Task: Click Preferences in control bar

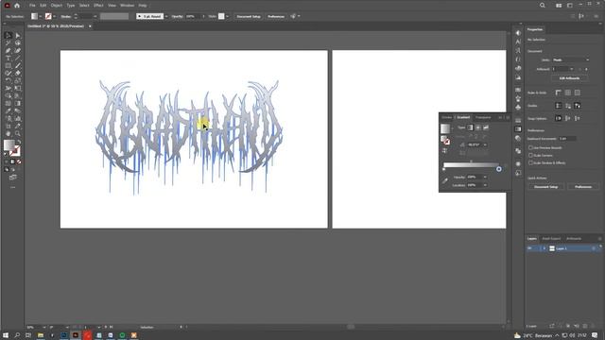Action: (x=276, y=17)
